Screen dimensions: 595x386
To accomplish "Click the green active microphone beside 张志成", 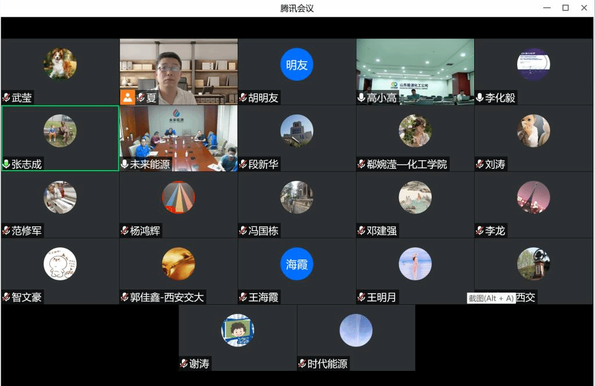I will coord(6,164).
